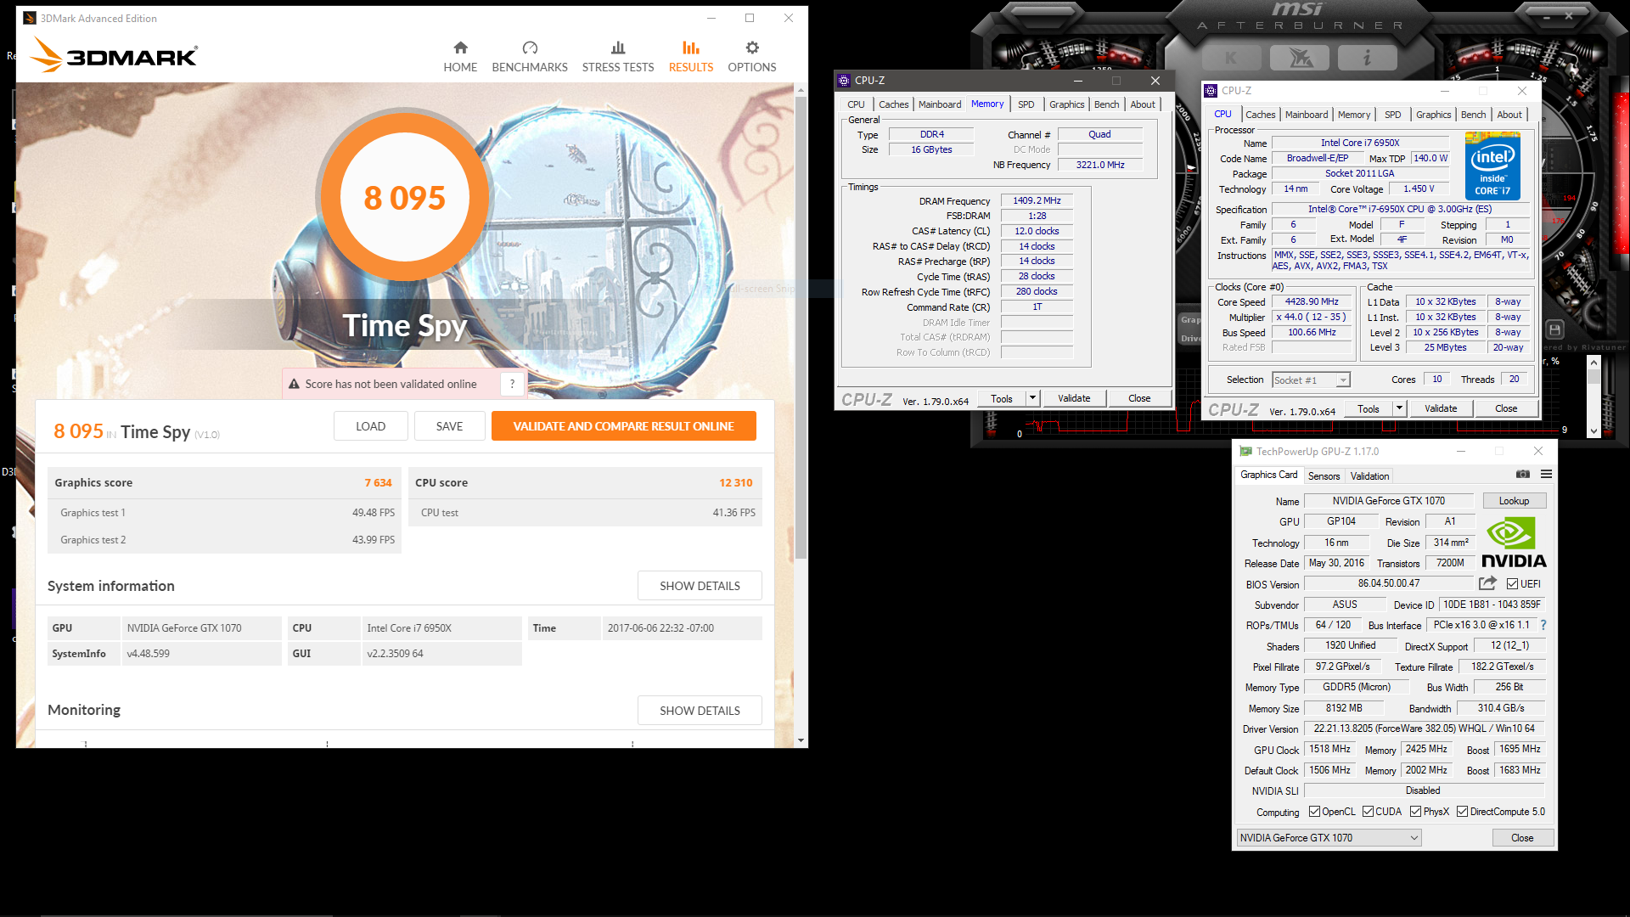Open GPU selection dropdown in GPU-Z
The width and height of the screenshot is (1630, 917).
click(x=1329, y=838)
